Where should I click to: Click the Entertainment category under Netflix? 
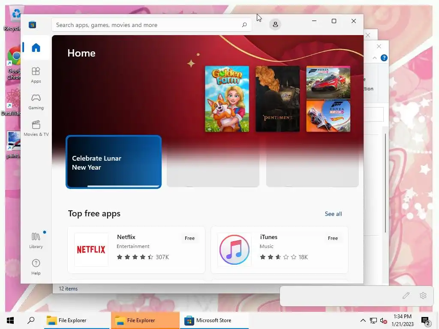pos(133,246)
